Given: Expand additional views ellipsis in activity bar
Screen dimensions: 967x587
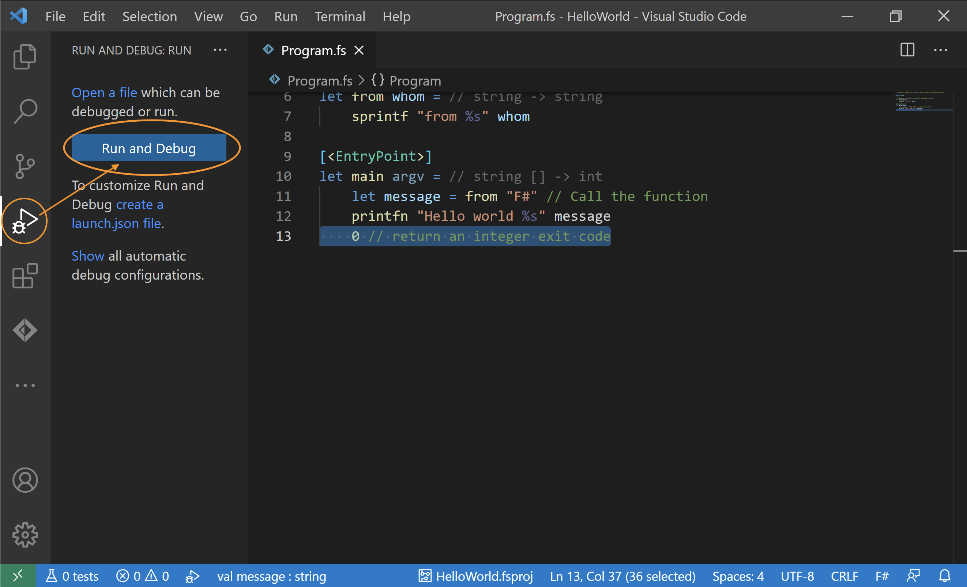Looking at the screenshot, I should (25, 386).
